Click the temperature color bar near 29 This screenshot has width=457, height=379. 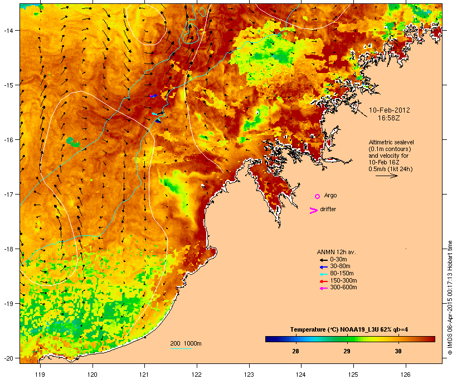pyautogui.click(x=347, y=339)
